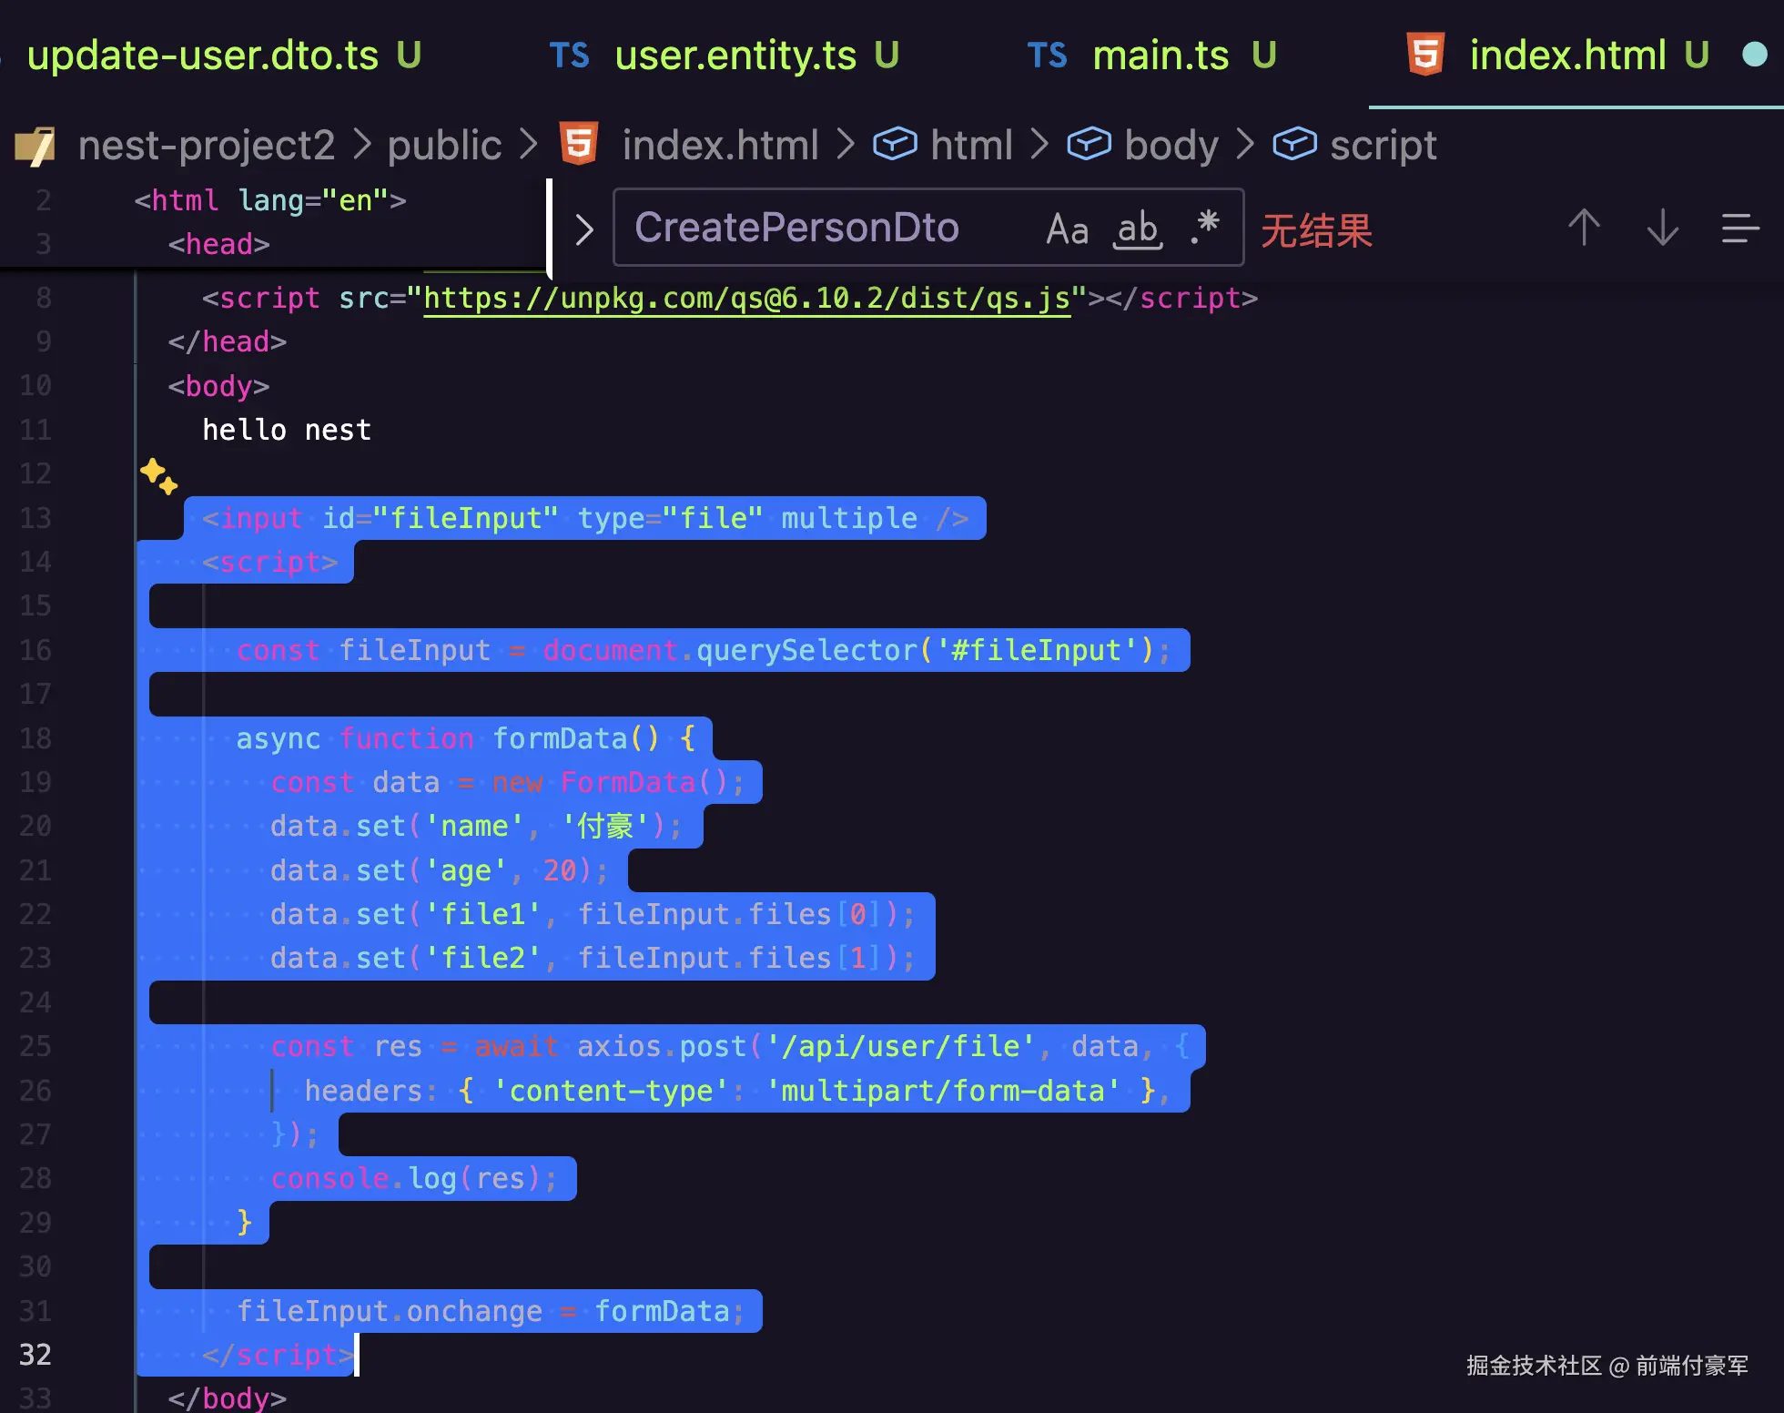Viewport: 1784px width, 1413px height.
Task: Expand the replace field chevron
Action: [x=584, y=229]
